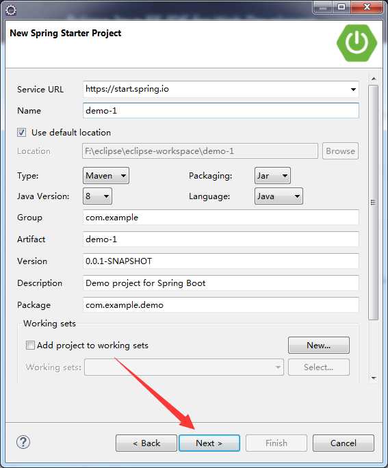Click the Next button
The width and height of the screenshot is (388, 468).
[209, 443]
